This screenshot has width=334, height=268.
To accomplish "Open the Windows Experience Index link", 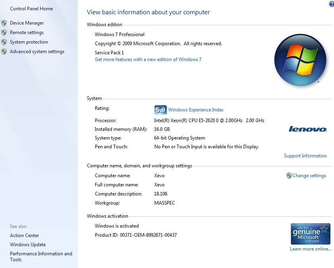I will coord(196,110).
